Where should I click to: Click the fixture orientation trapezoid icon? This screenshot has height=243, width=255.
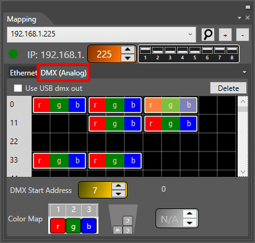pos(123,219)
